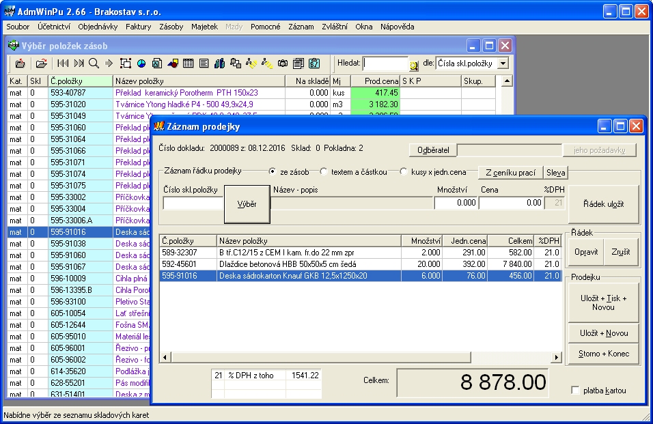Click the stacked documents icon
Image resolution: width=653 pixels, height=424 pixels.
click(x=298, y=63)
